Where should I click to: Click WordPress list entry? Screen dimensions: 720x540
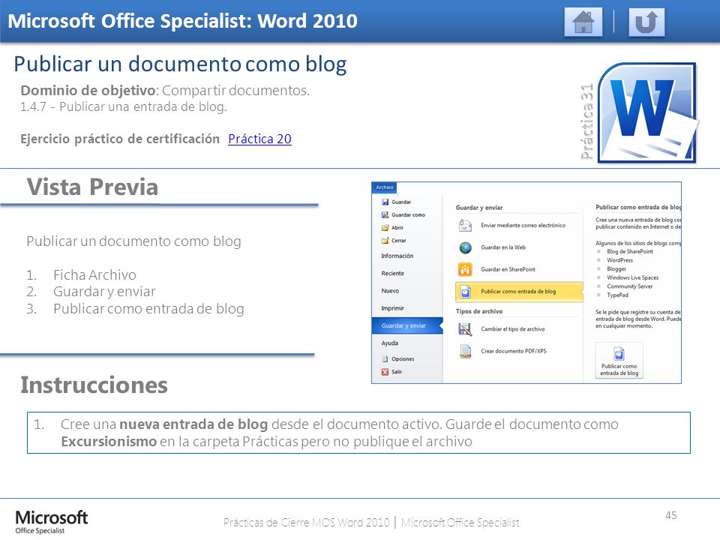(x=619, y=260)
